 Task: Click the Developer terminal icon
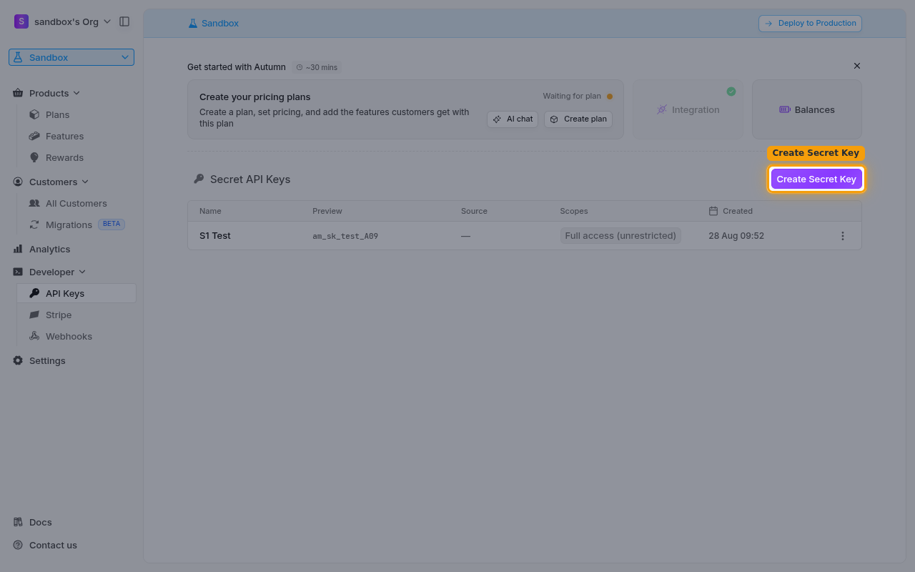coord(18,272)
